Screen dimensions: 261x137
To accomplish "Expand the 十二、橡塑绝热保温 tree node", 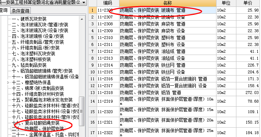I will pyautogui.click(x=8, y=82).
